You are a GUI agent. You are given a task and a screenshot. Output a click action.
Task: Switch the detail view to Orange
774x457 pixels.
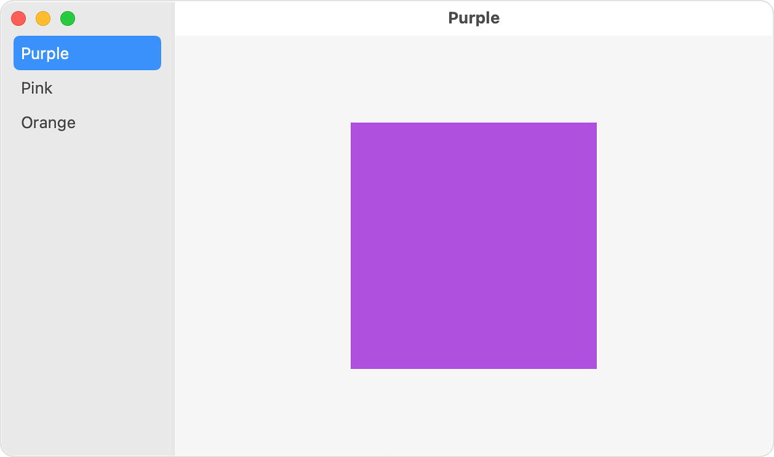click(x=87, y=122)
